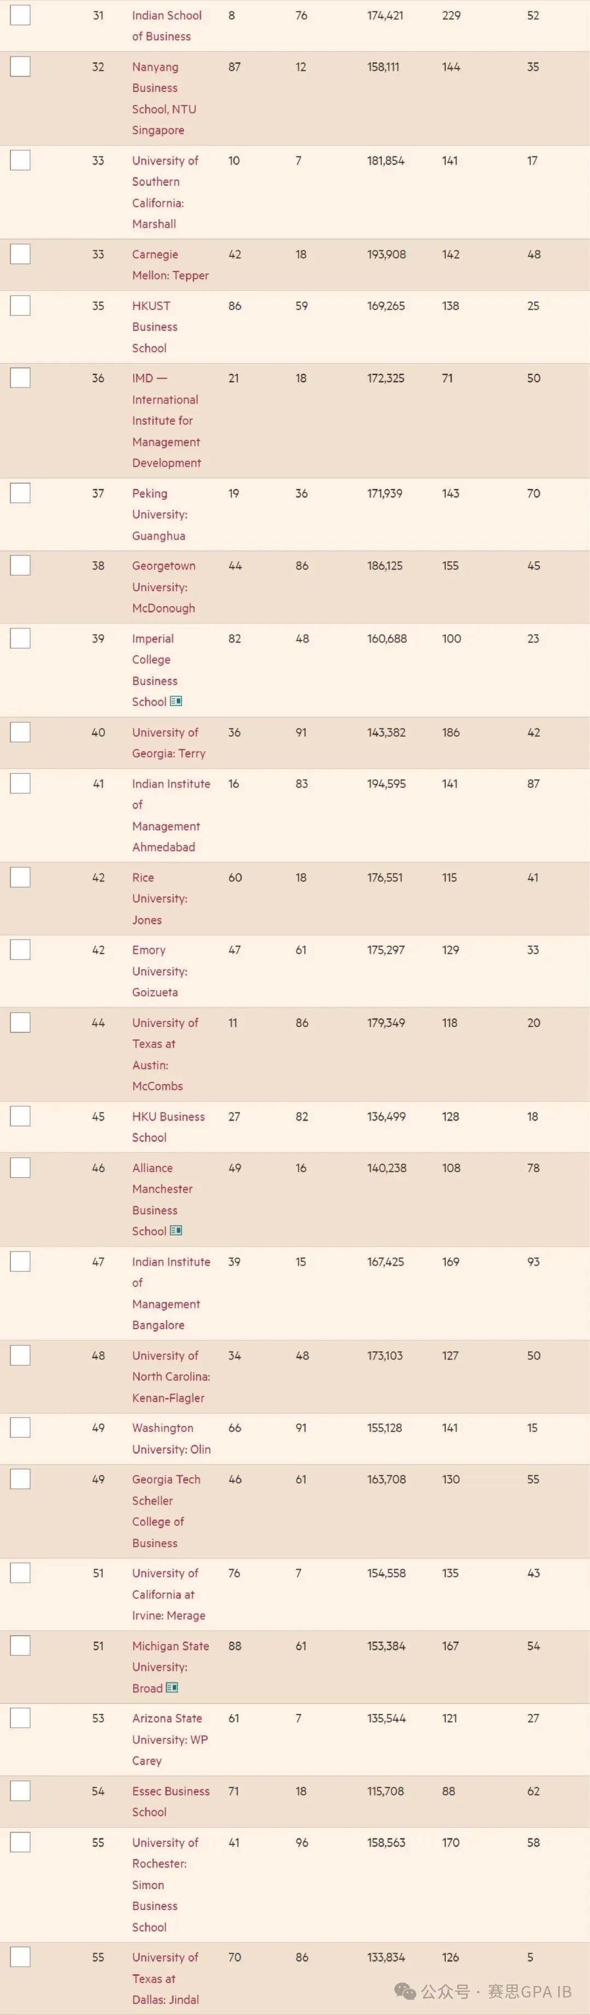Click icon beside Alliance Manchester Business School
Viewport: 590px width, 2015px height.
(x=176, y=1230)
